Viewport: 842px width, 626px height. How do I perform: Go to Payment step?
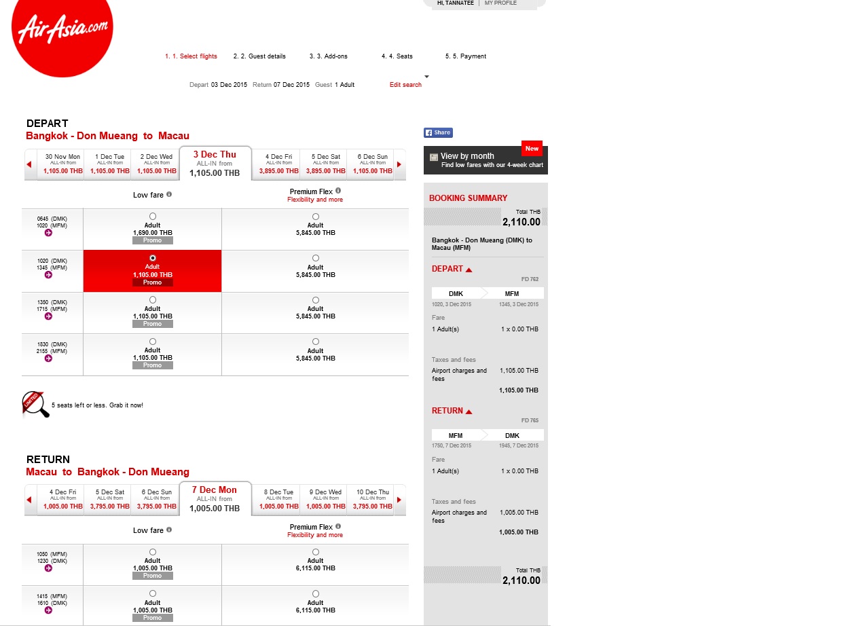coord(466,56)
